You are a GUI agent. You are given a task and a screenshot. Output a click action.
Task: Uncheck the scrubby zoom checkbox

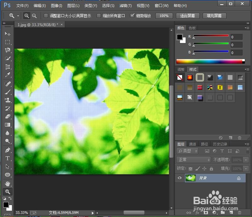[132, 16]
